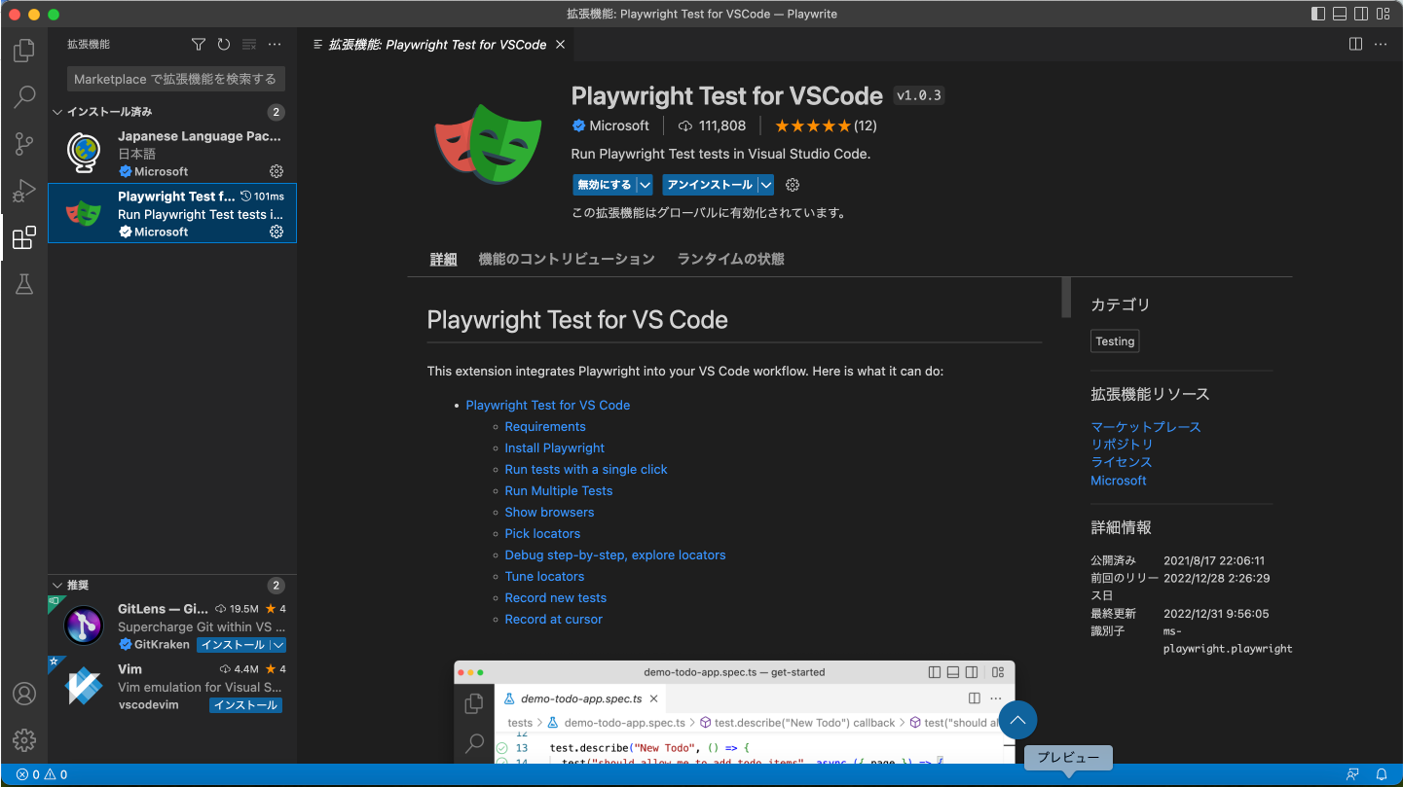1403x787 pixels.
Task: Open the Testing flask view
Action: pos(24,284)
